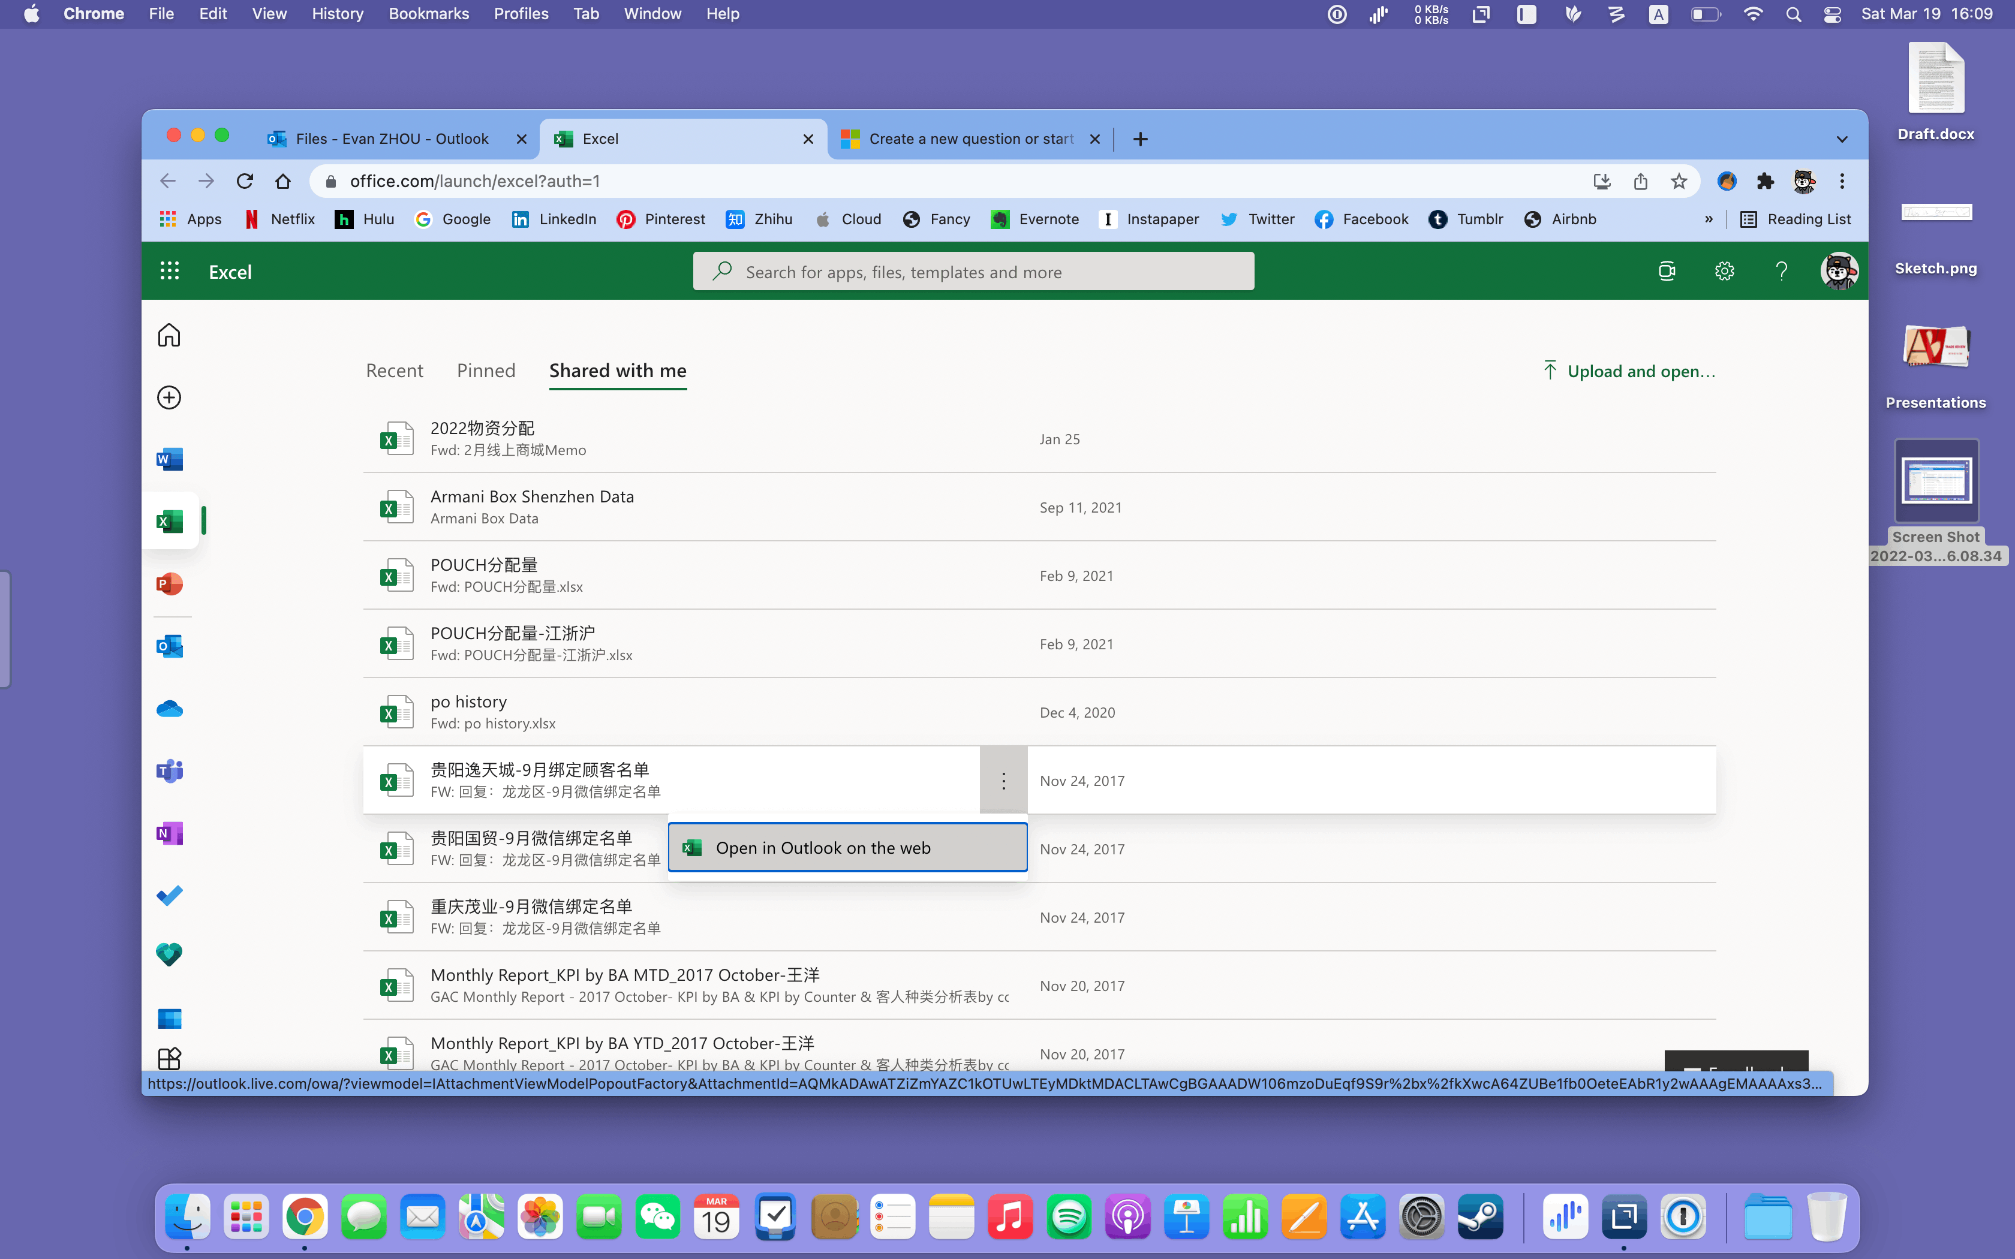Open Chrome three-dot menu
Image resolution: width=2015 pixels, height=1259 pixels.
tap(1842, 180)
